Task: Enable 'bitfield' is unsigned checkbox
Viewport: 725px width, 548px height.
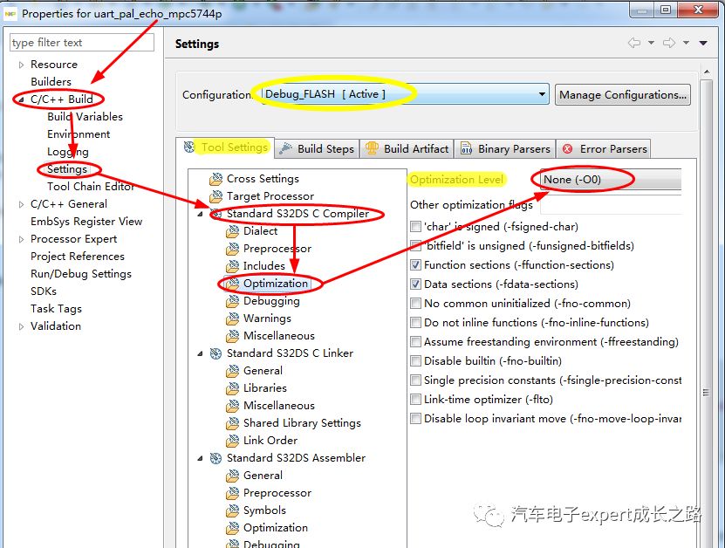Action: [415, 245]
